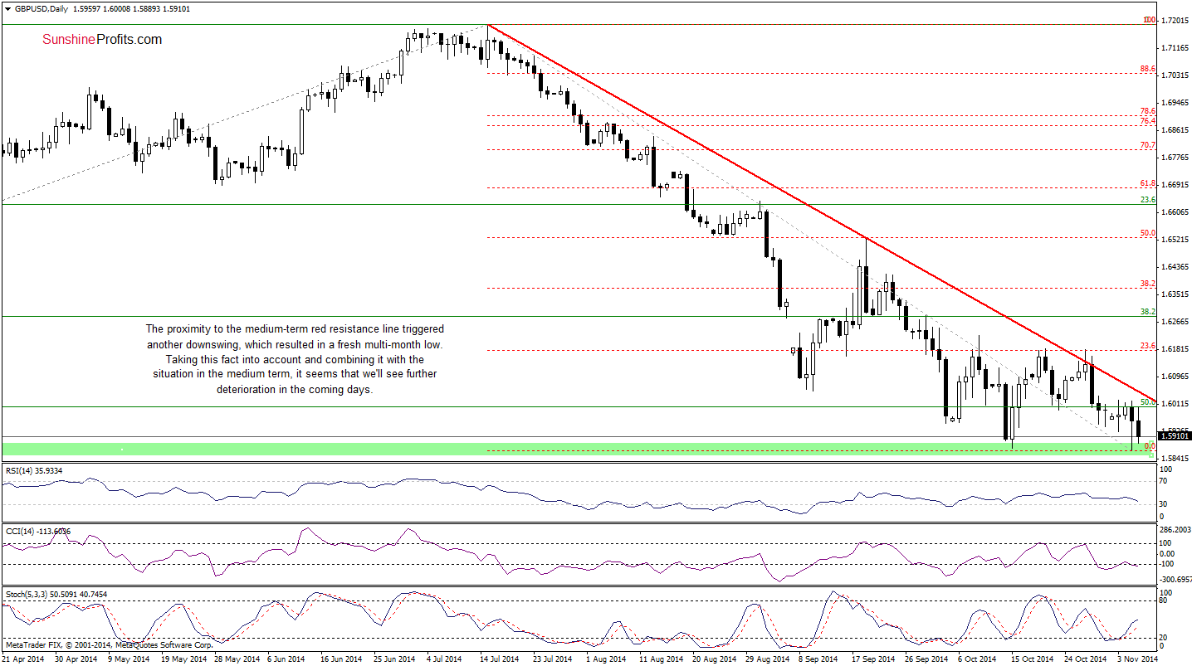Click the 1 Aug 2014 date label
The image size is (1192, 666).
tap(606, 659)
